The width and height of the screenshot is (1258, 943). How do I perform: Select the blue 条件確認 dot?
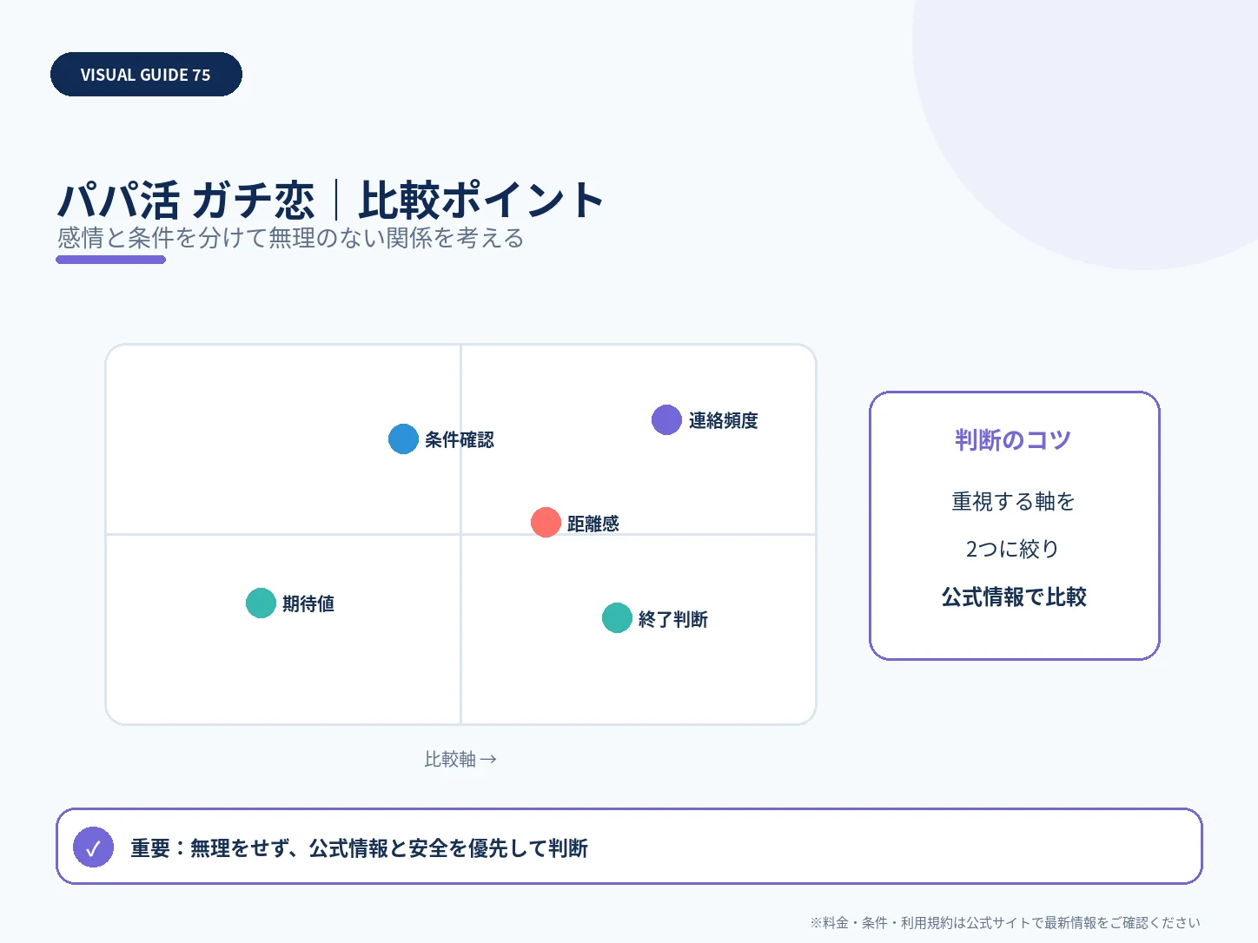[403, 439]
